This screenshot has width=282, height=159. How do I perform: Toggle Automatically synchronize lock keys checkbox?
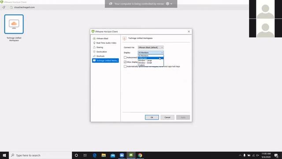click(125, 66)
